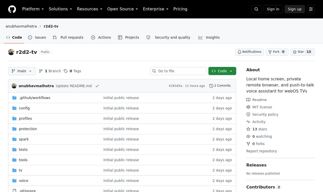Click the GitHub logo icon
The width and height of the screenshot is (323, 192).
[12, 9]
